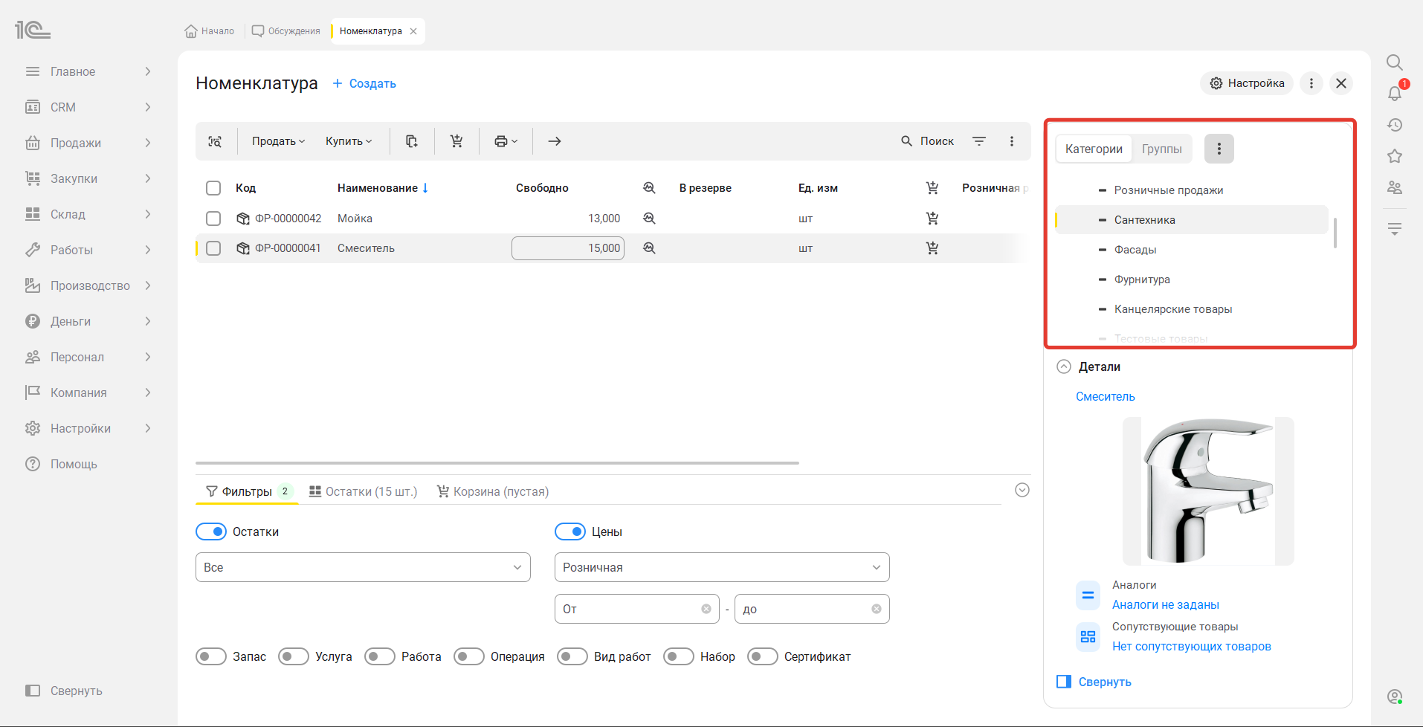The height and width of the screenshot is (727, 1423).
Task: Collapse the Детали section
Action: 1064,366
